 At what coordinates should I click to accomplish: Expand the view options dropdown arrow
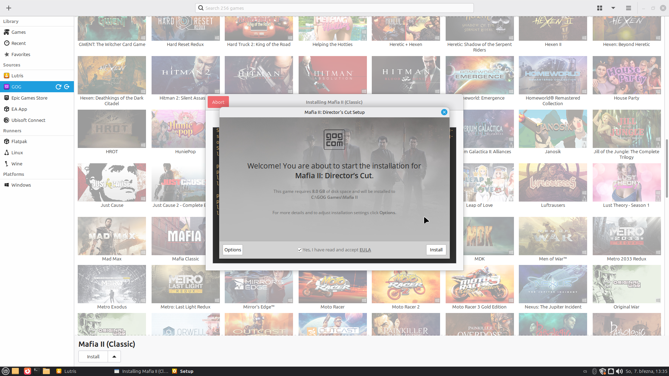pyautogui.click(x=613, y=8)
